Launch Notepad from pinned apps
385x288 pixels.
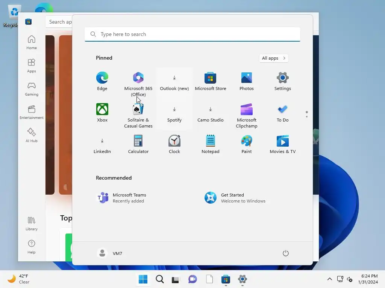(211, 145)
